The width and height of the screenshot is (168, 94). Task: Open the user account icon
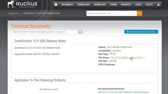click(158, 5)
